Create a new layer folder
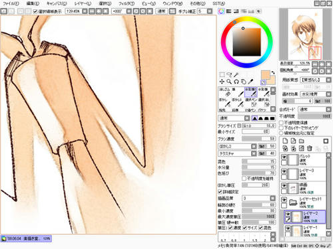This screenshot has height=249, width=333. 302,141
